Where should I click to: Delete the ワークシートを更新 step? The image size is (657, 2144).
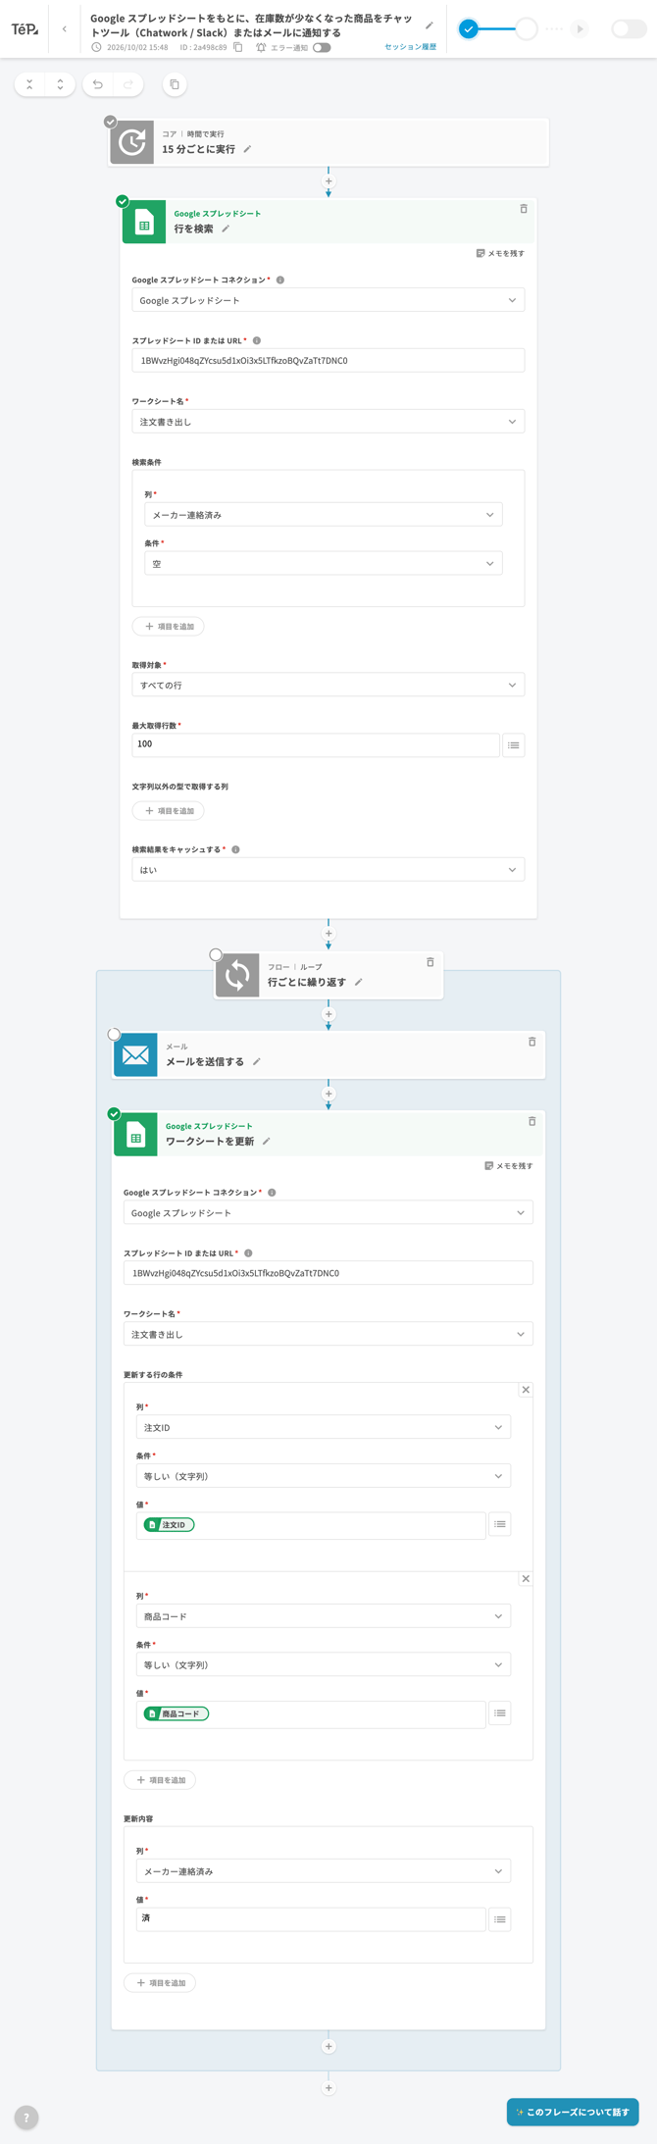click(x=532, y=1121)
